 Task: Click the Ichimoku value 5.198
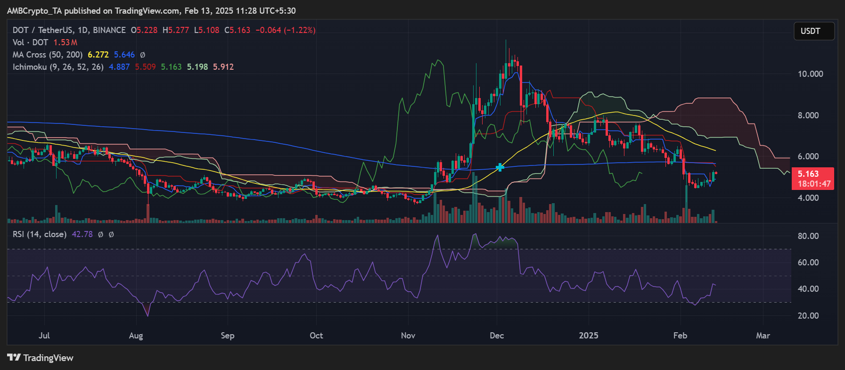coord(197,67)
